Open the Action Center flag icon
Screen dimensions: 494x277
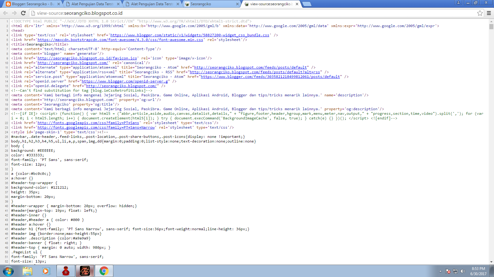tap(448, 271)
